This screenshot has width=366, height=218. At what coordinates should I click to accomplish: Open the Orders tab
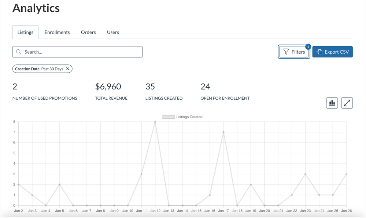pyautogui.click(x=88, y=32)
